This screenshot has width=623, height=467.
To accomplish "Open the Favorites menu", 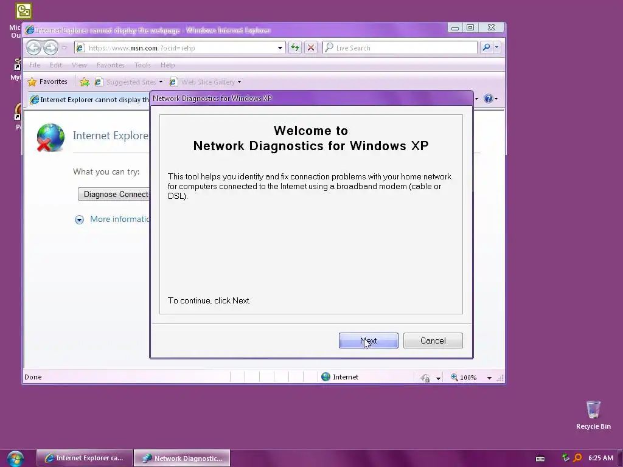I will click(x=111, y=65).
